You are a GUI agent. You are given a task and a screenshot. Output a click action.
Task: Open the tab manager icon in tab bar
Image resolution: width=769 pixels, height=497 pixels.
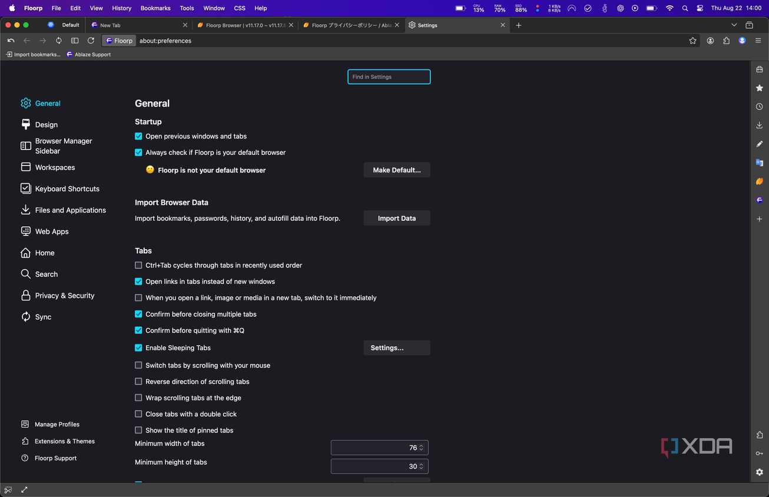(749, 25)
